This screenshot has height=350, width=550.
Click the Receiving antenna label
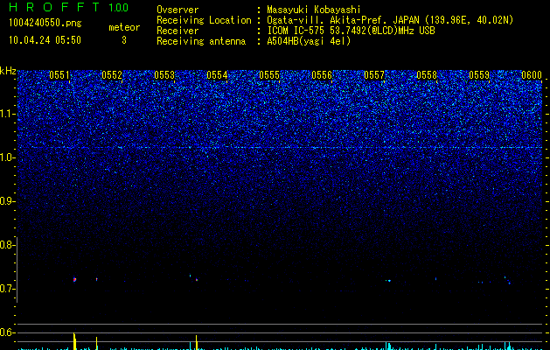click(201, 41)
